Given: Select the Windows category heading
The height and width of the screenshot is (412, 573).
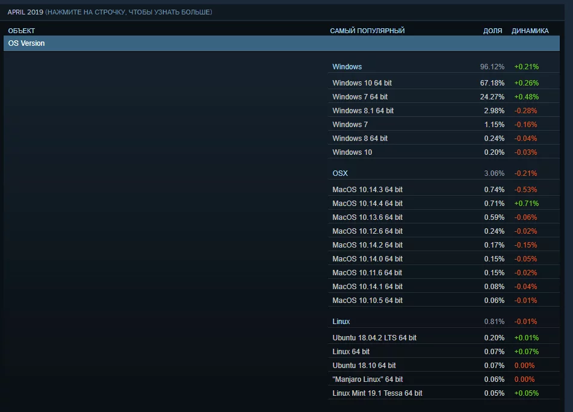Looking at the screenshot, I should [x=347, y=66].
